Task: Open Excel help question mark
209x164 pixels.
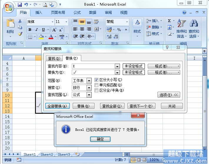Action: (x=184, y=12)
